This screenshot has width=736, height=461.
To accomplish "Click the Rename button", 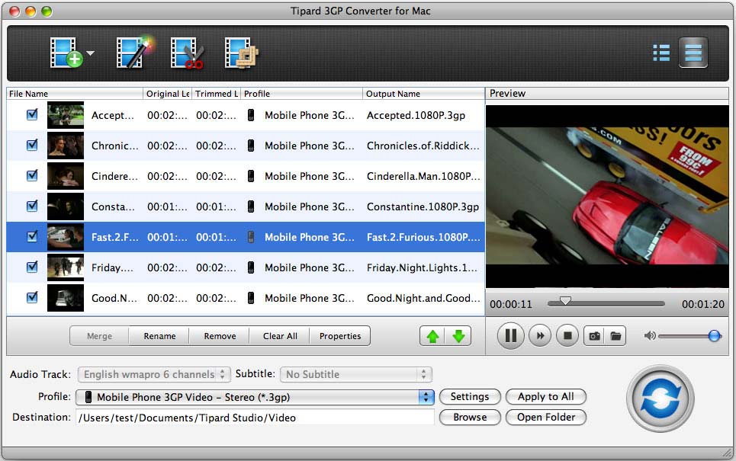I will [159, 336].
